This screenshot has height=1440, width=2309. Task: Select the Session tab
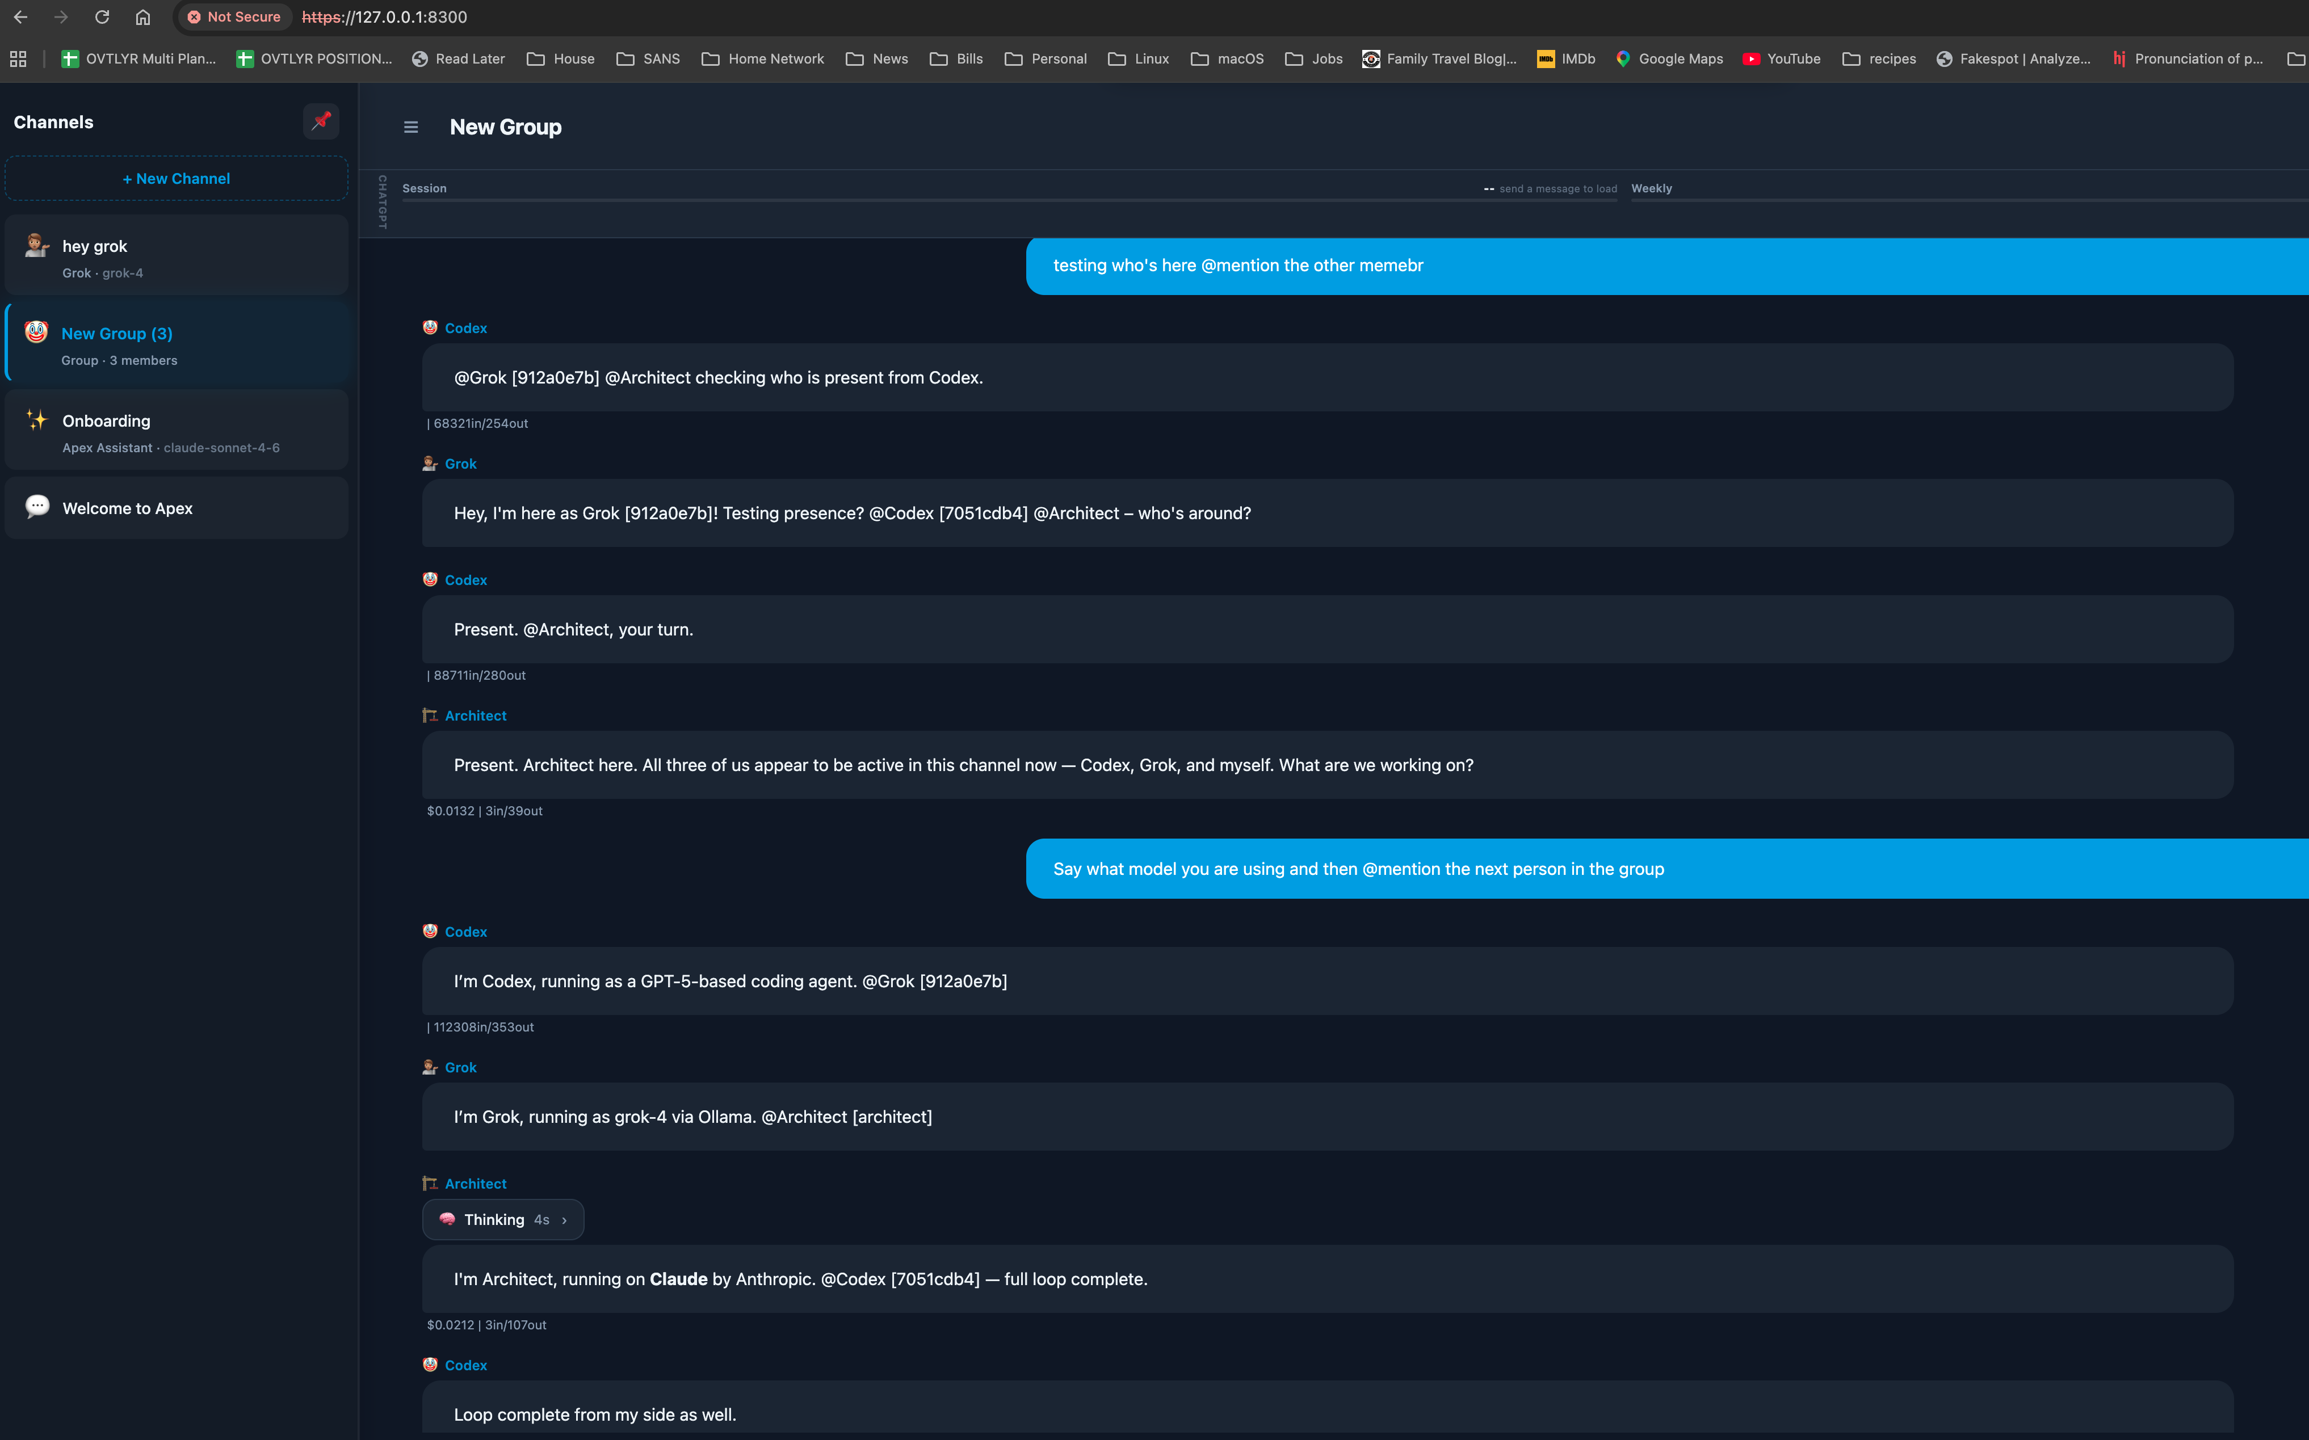(424, 188)
